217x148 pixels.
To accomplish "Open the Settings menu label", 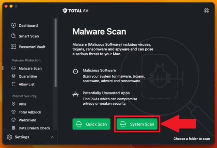I will pyautogui.click(x=22, y=137).
